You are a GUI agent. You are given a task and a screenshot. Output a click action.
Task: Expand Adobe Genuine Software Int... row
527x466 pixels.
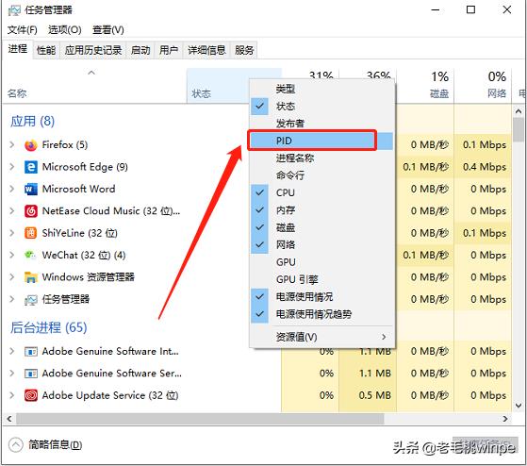click(x=12, y=352)
